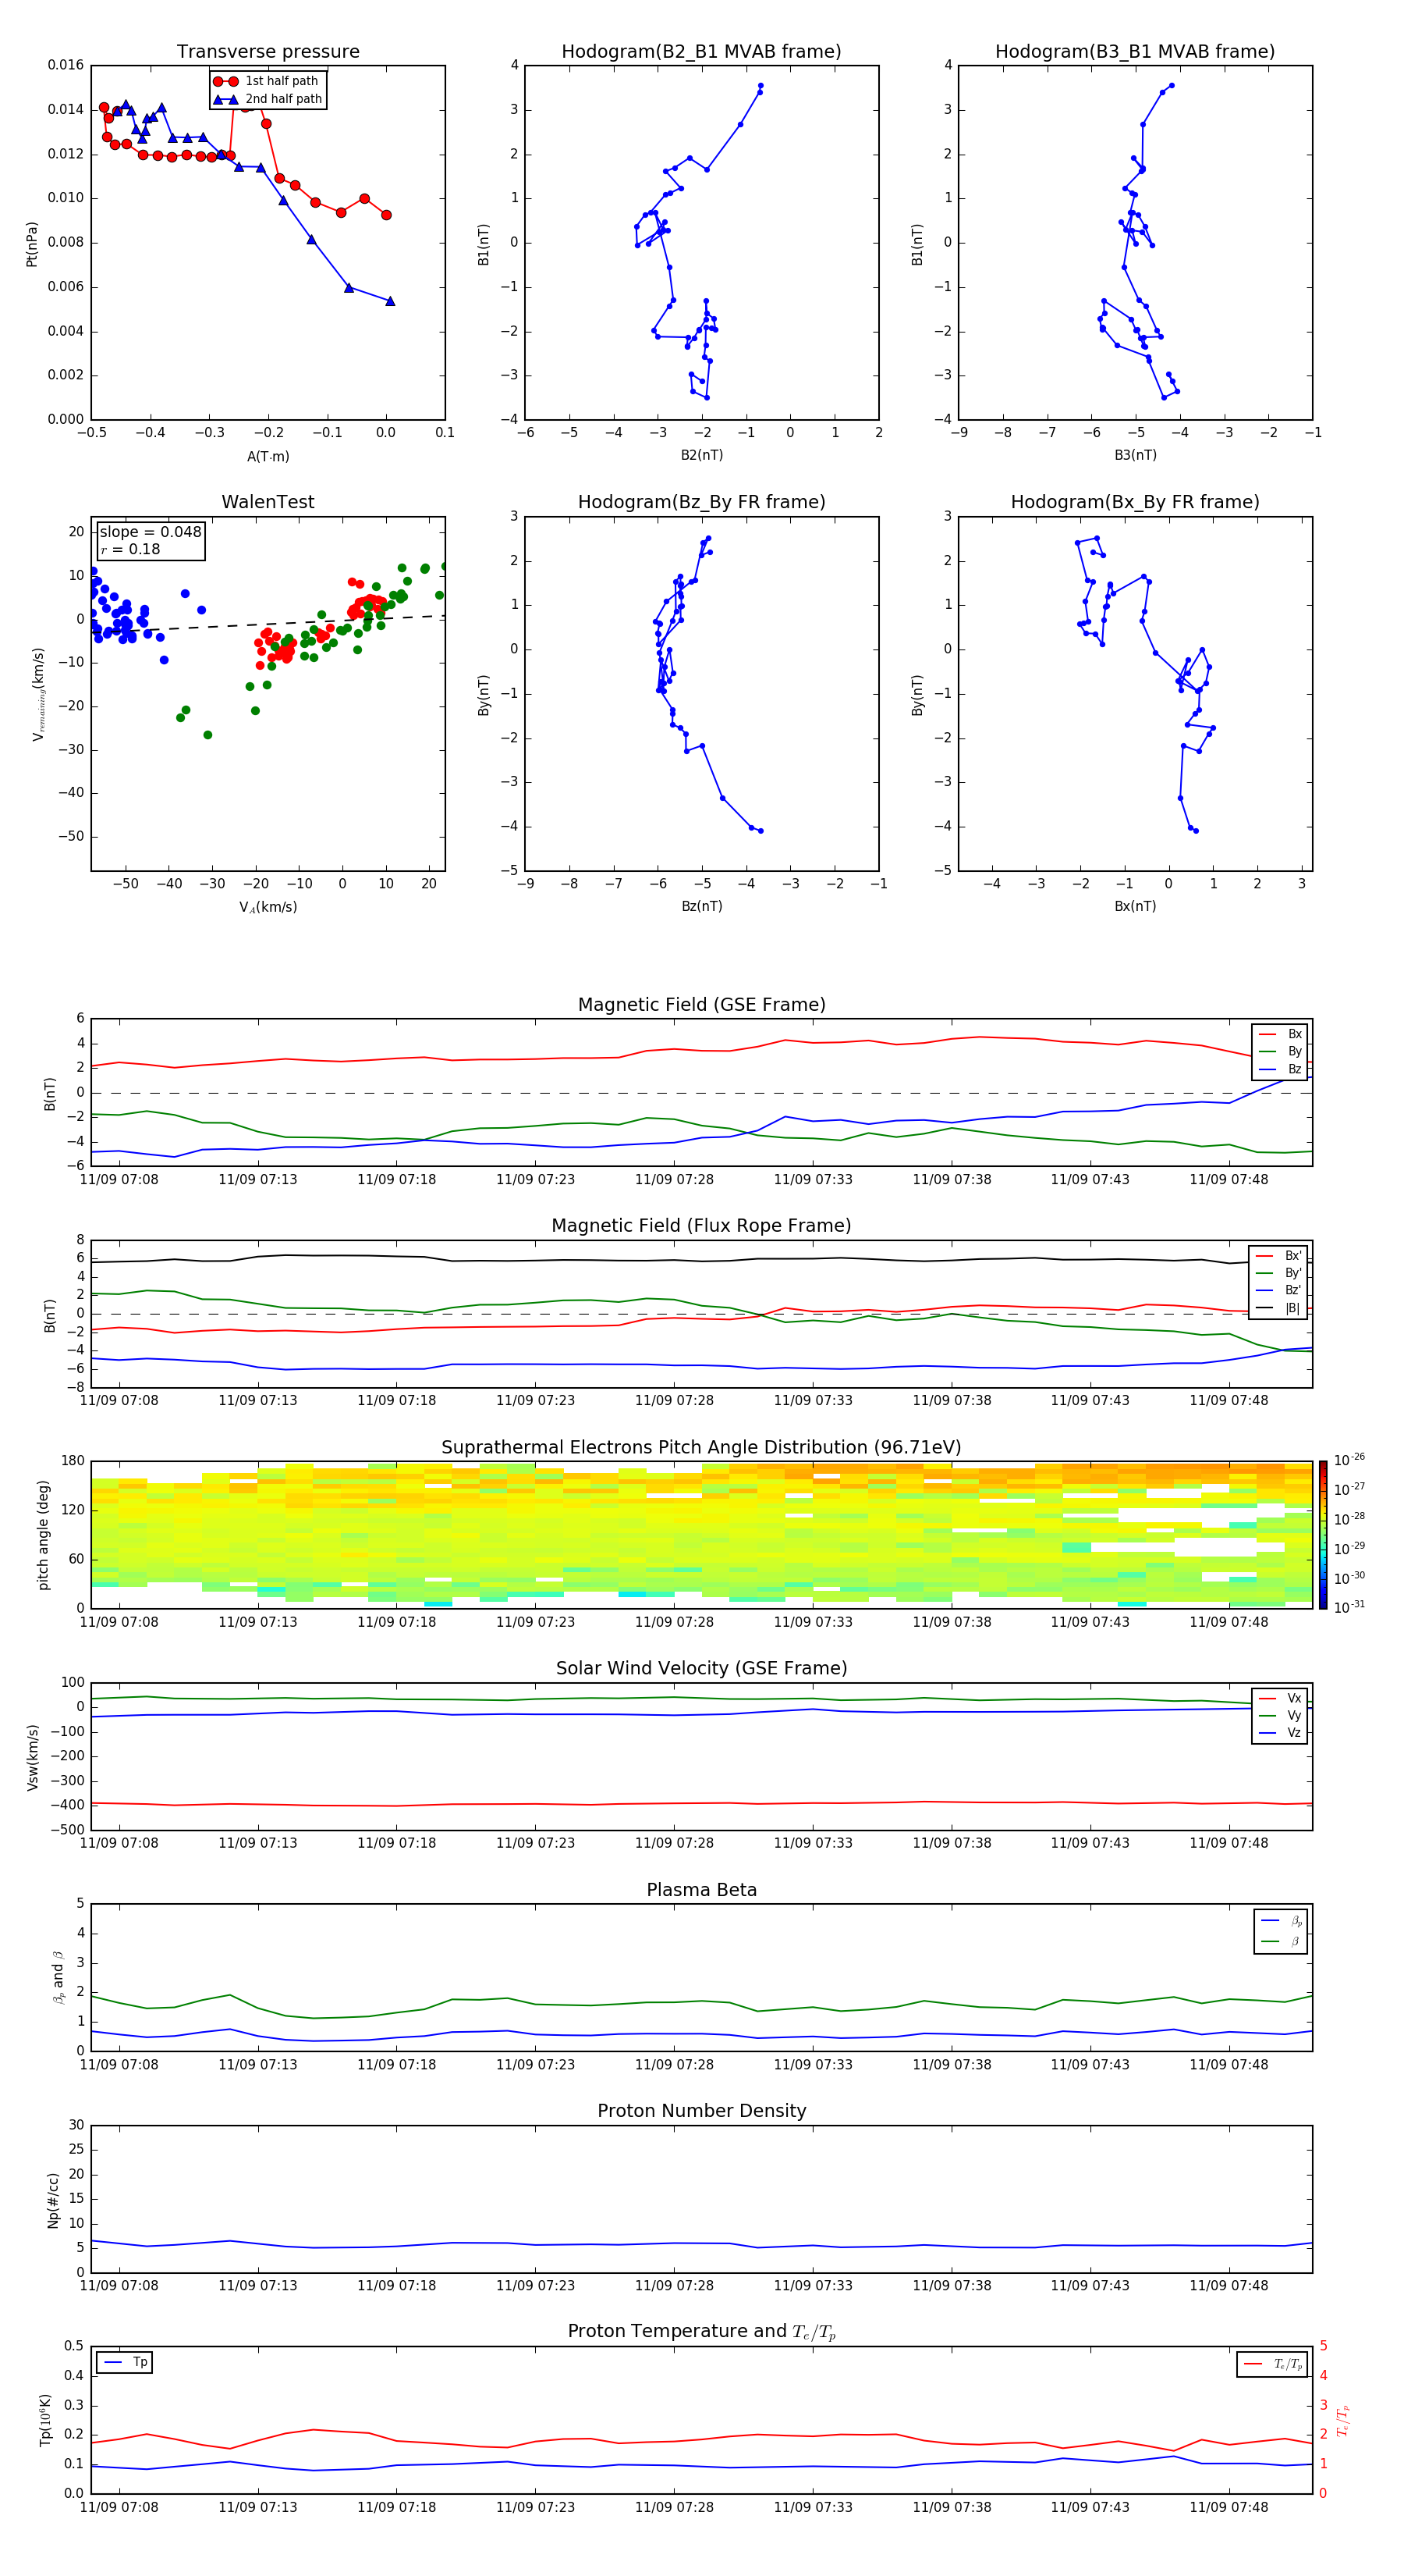1404x2576 pixels.
Task: Select 'Vx' in solar wind legend
Action: (x=1280, y=1698)
